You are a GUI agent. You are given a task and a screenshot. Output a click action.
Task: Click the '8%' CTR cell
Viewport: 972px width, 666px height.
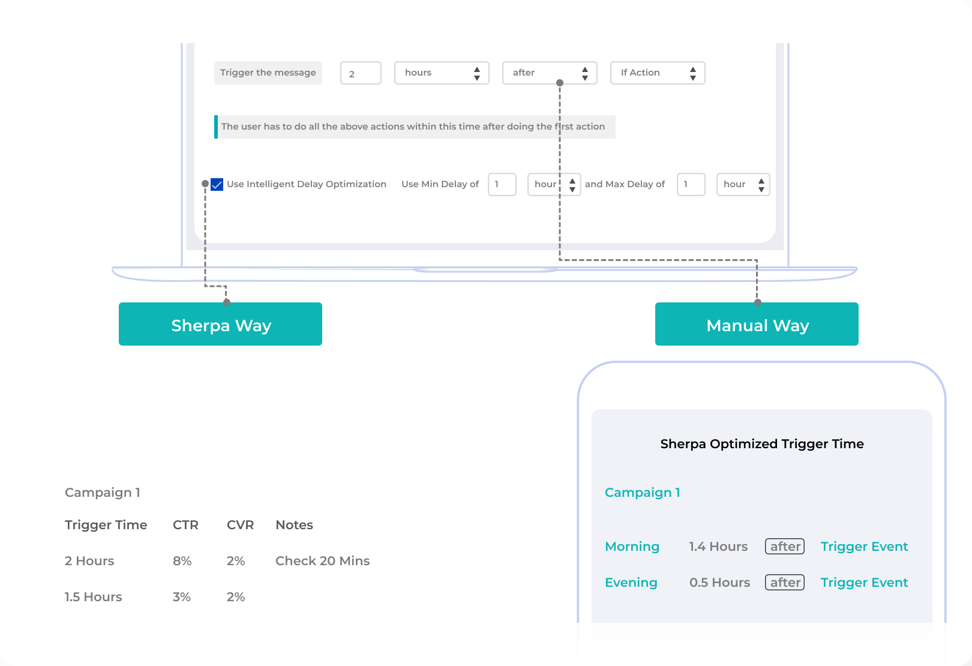click(x=182, y=561)
